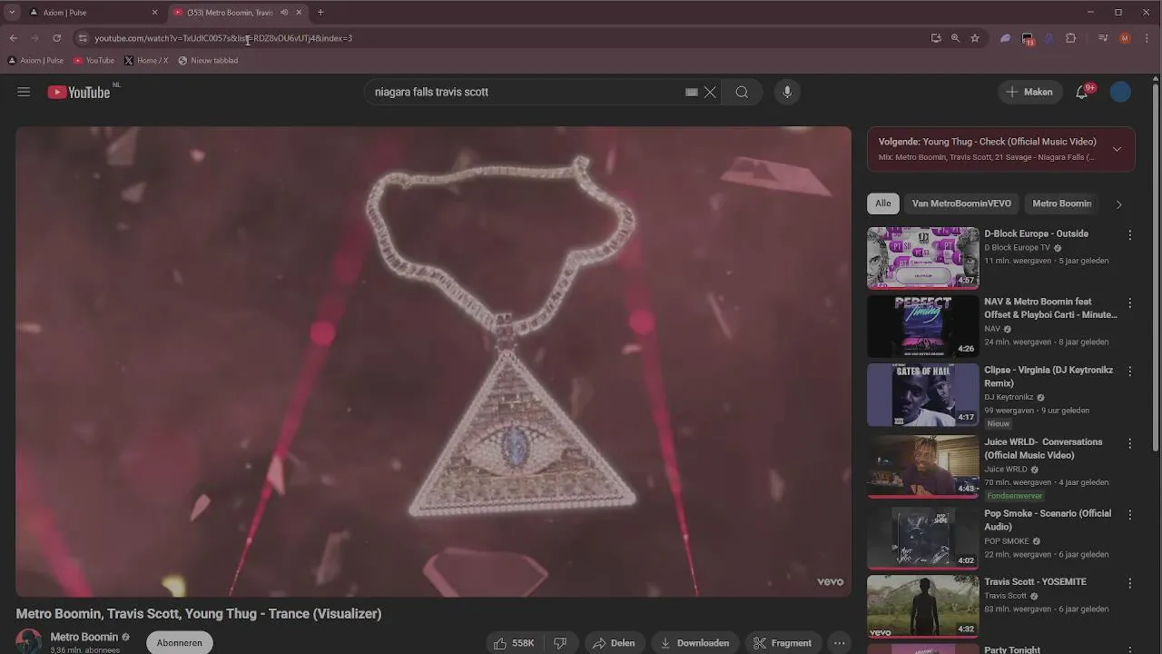Start voice search with the microphone
The image size is (1162, 654).
click(787, 92)
